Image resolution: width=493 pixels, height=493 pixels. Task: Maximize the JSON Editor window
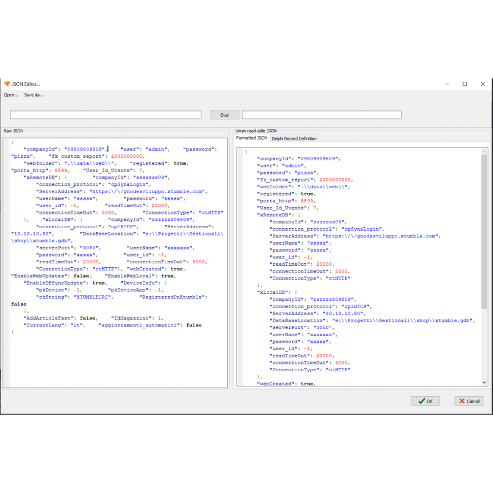click(464, 84)
